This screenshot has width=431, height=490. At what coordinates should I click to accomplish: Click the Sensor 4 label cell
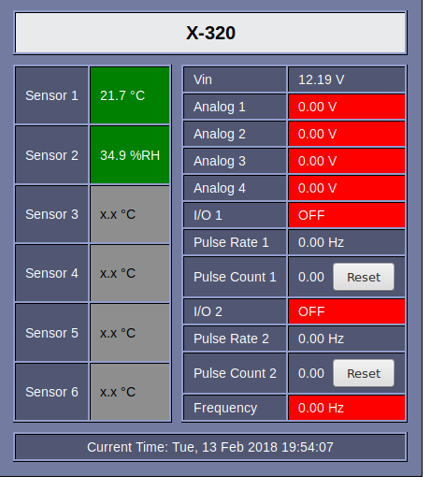pyautogui.click(x=51, y=273)
